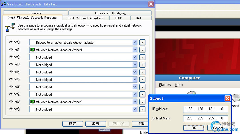Open VMnet5 settings arrow button
This screenshot has height=134, width=240.
[x=142, y=80]
